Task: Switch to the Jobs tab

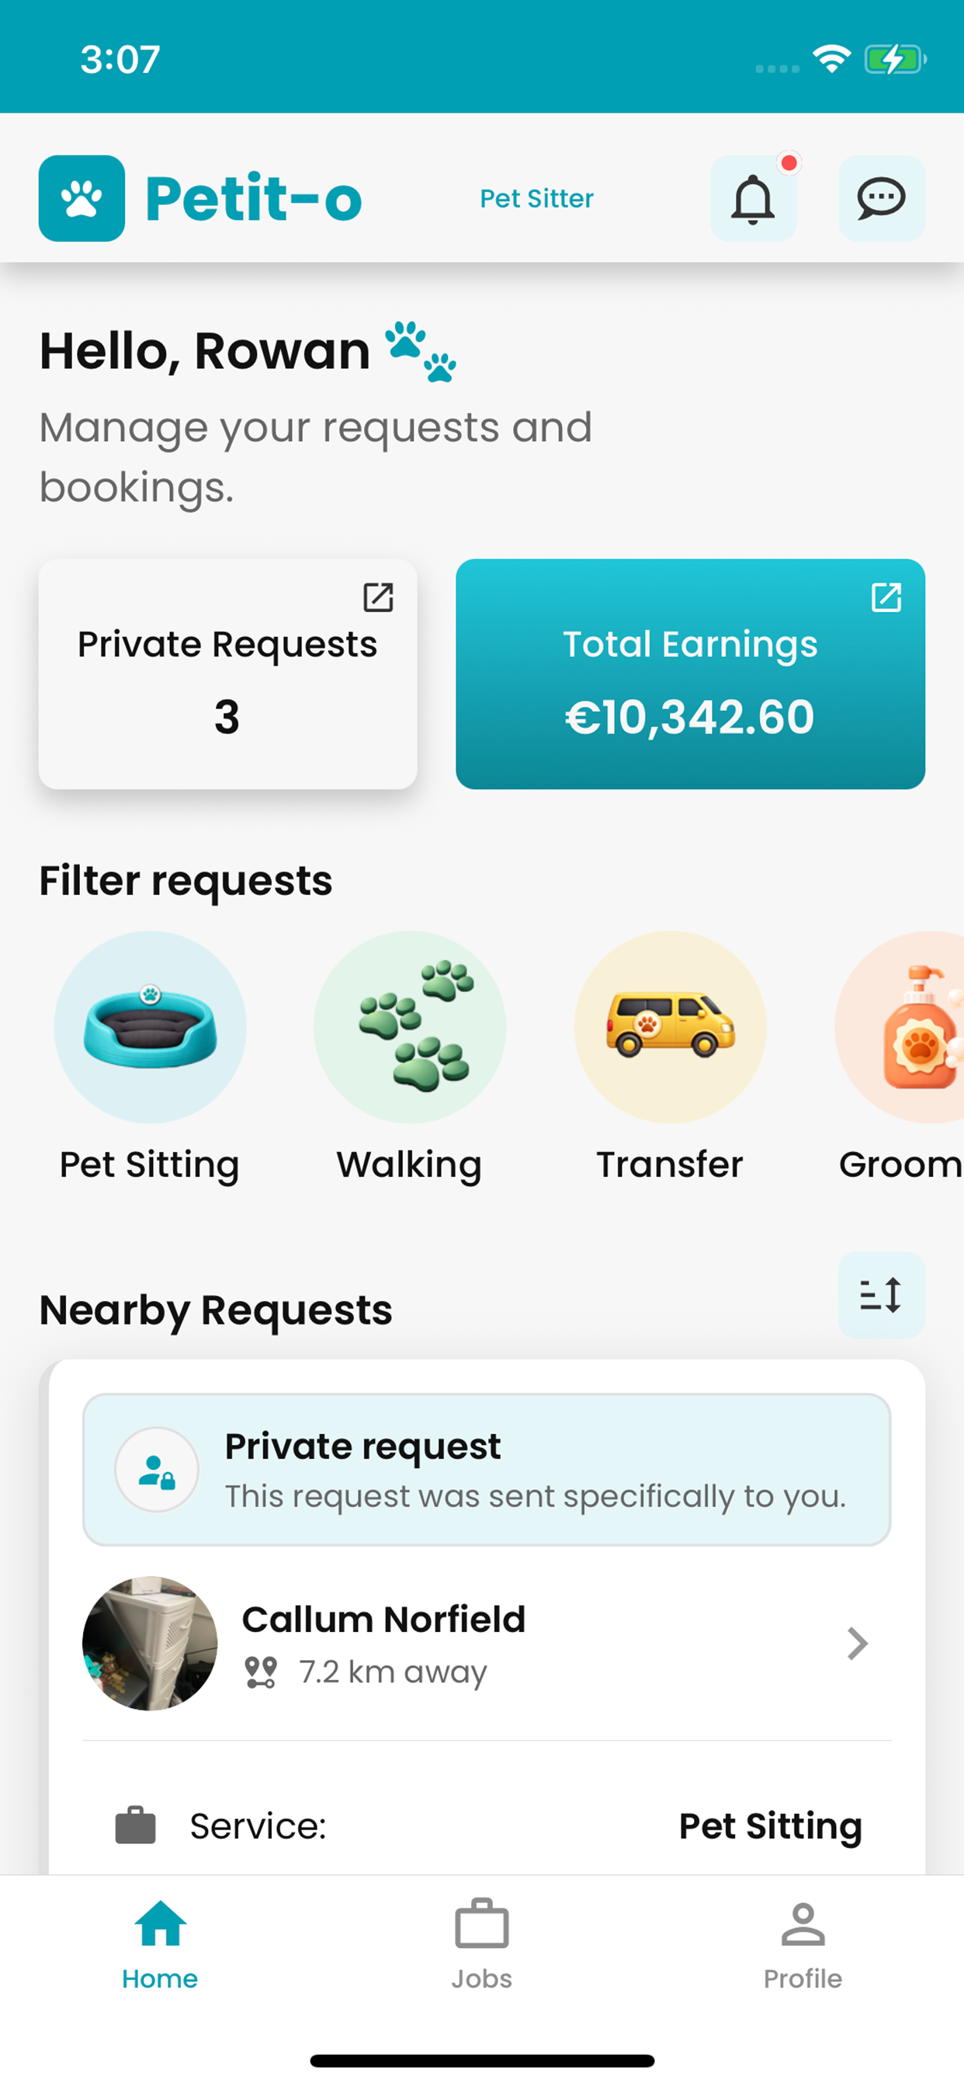Action: tap(482, 1944)
